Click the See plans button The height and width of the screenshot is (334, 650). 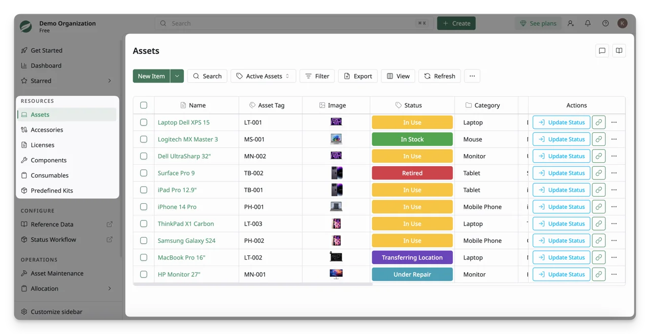point(538,23)
